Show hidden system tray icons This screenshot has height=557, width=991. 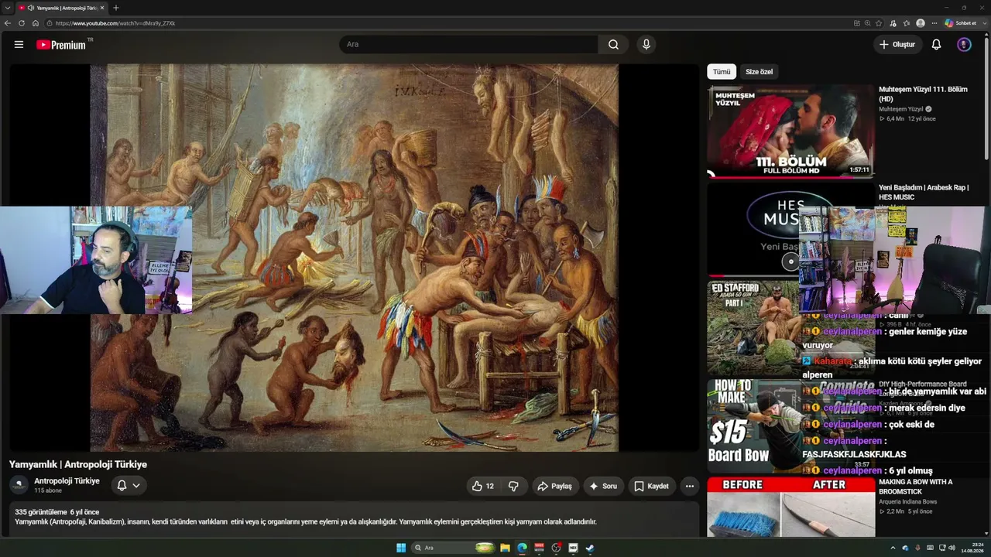[893, 548]
